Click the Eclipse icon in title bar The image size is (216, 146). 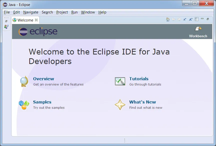(x=5, y=5)
